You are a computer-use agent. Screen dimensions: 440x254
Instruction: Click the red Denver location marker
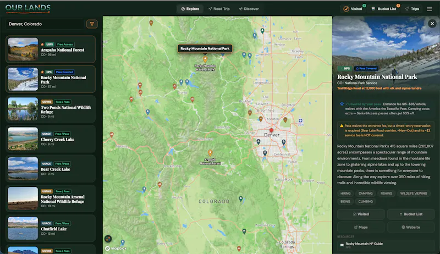click(x=271, y=130)
